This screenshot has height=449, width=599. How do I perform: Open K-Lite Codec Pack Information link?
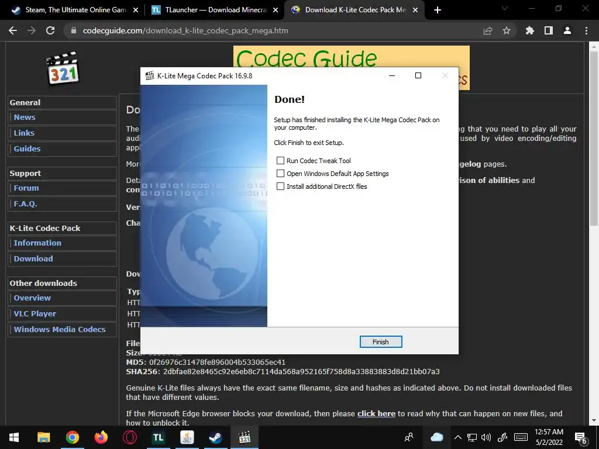(37, 243)
